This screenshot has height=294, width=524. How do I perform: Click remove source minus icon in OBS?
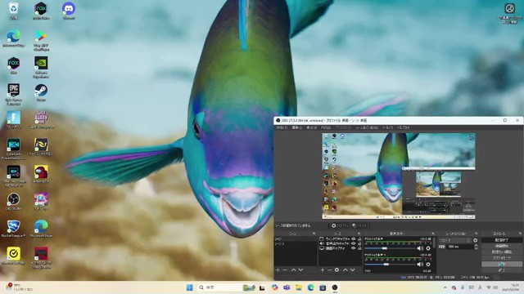click(329, 269)
